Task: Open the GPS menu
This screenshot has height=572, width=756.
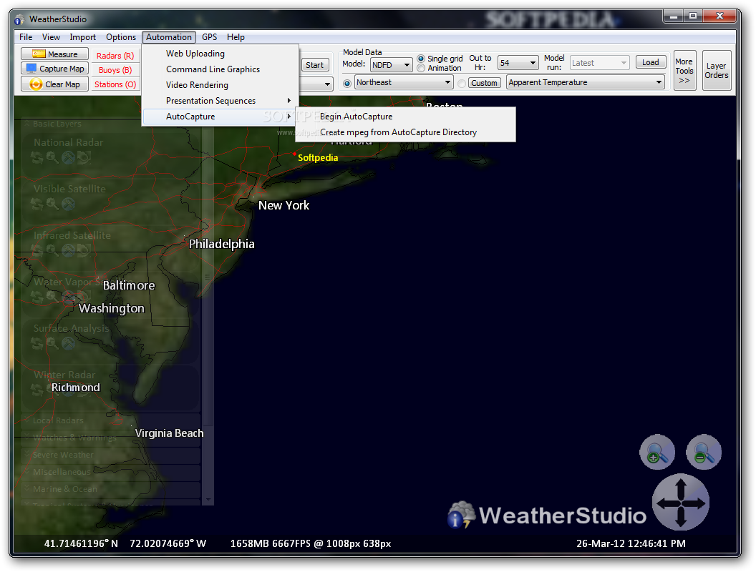Action: click(x=209, y=37)
